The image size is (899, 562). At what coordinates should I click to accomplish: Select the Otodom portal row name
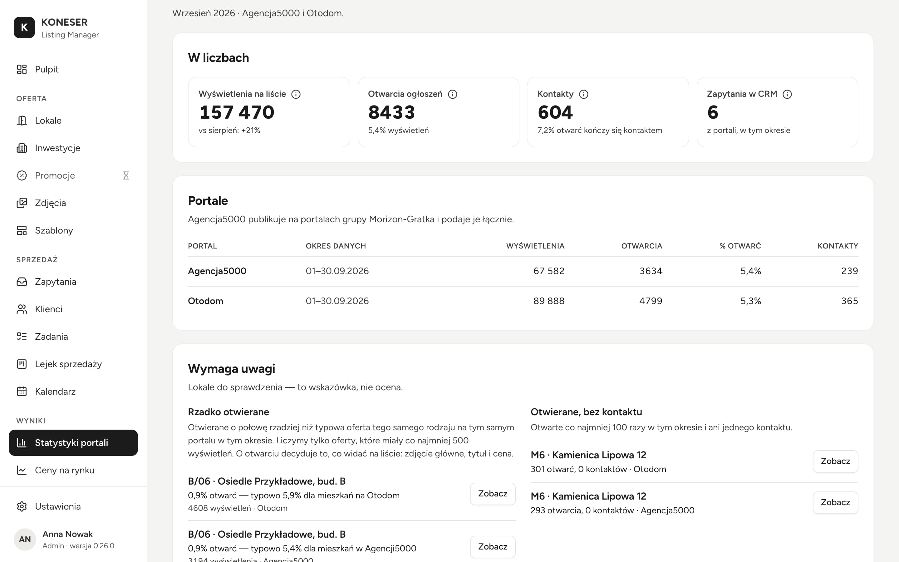click(x=205, y=301)
